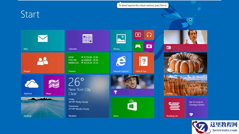Viewport: 239px width, 134px height.
Task: Open the Reading List tile
Action: (x=174, y=107)
